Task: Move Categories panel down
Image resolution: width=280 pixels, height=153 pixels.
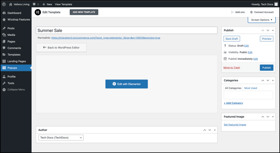Action: tap(268, 80)
